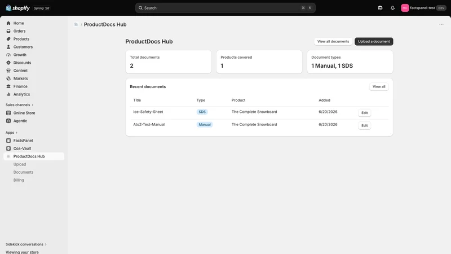Expand the Sales channels section
Screen dimensions: 451x254
(x=20, y=105)
